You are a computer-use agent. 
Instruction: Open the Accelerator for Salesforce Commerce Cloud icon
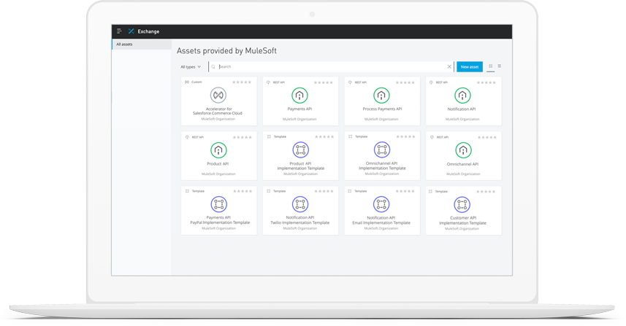[218, 96]
